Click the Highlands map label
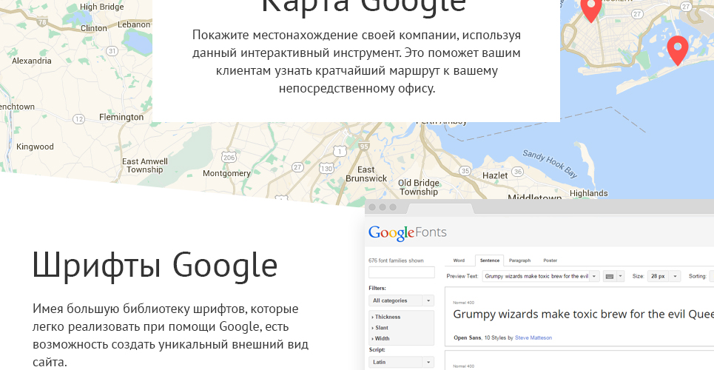Screen dimensions: 714x370 point(589,193)
